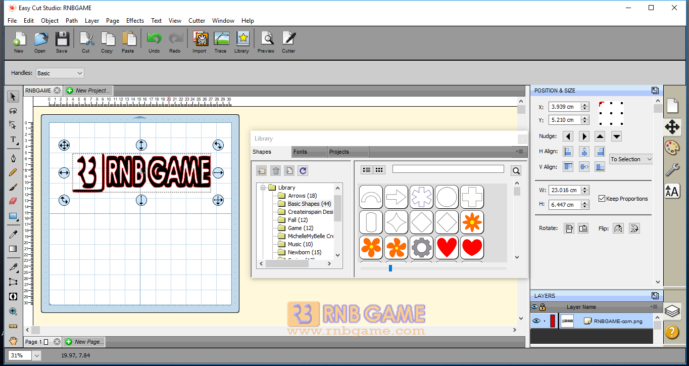Open the Handles dropdown showing Basic

pyautogui.click(x=60, y=73)
